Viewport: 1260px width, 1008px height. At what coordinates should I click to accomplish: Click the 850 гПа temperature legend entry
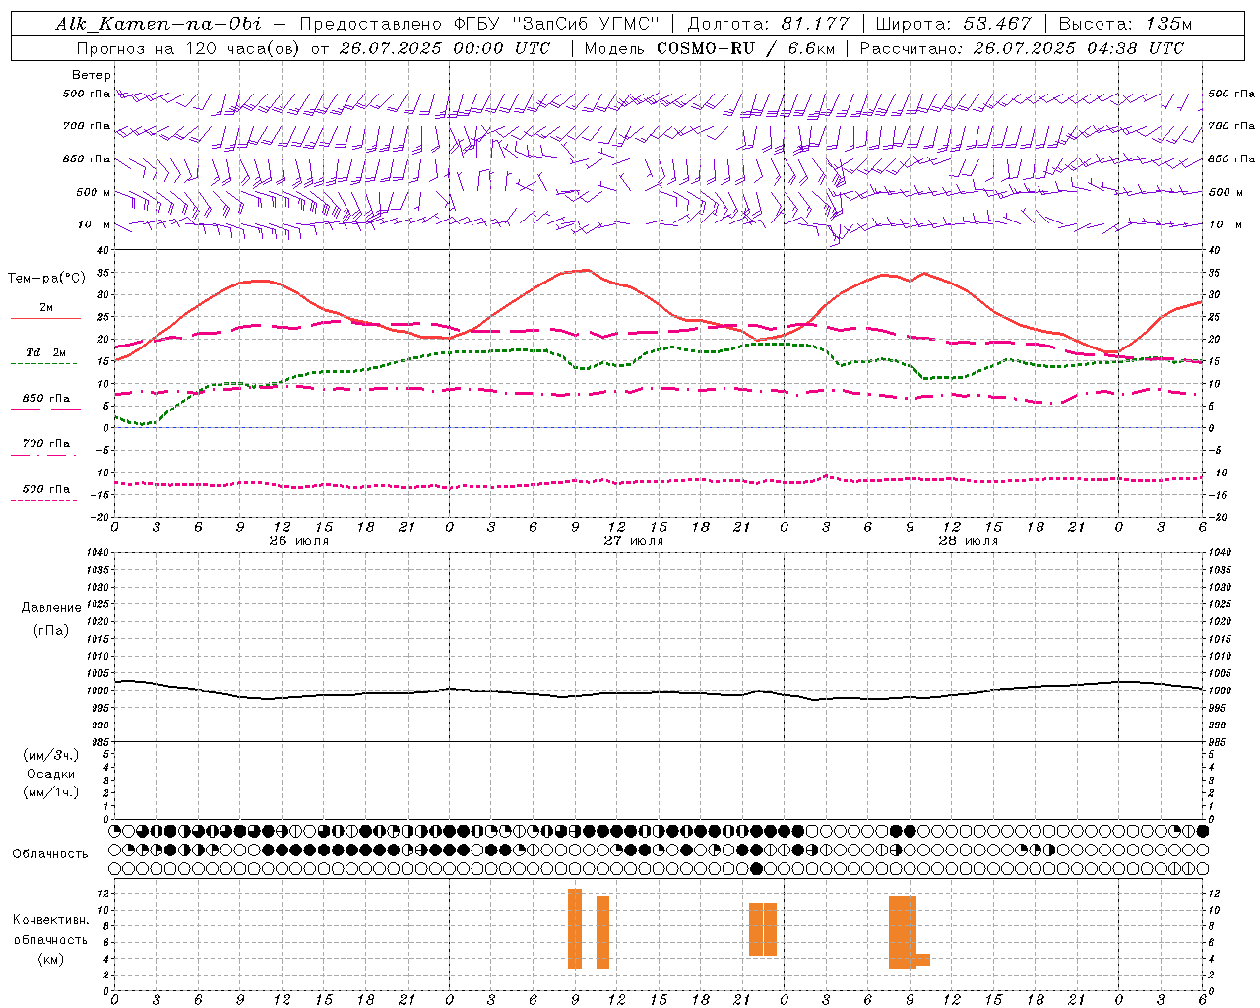45,399
